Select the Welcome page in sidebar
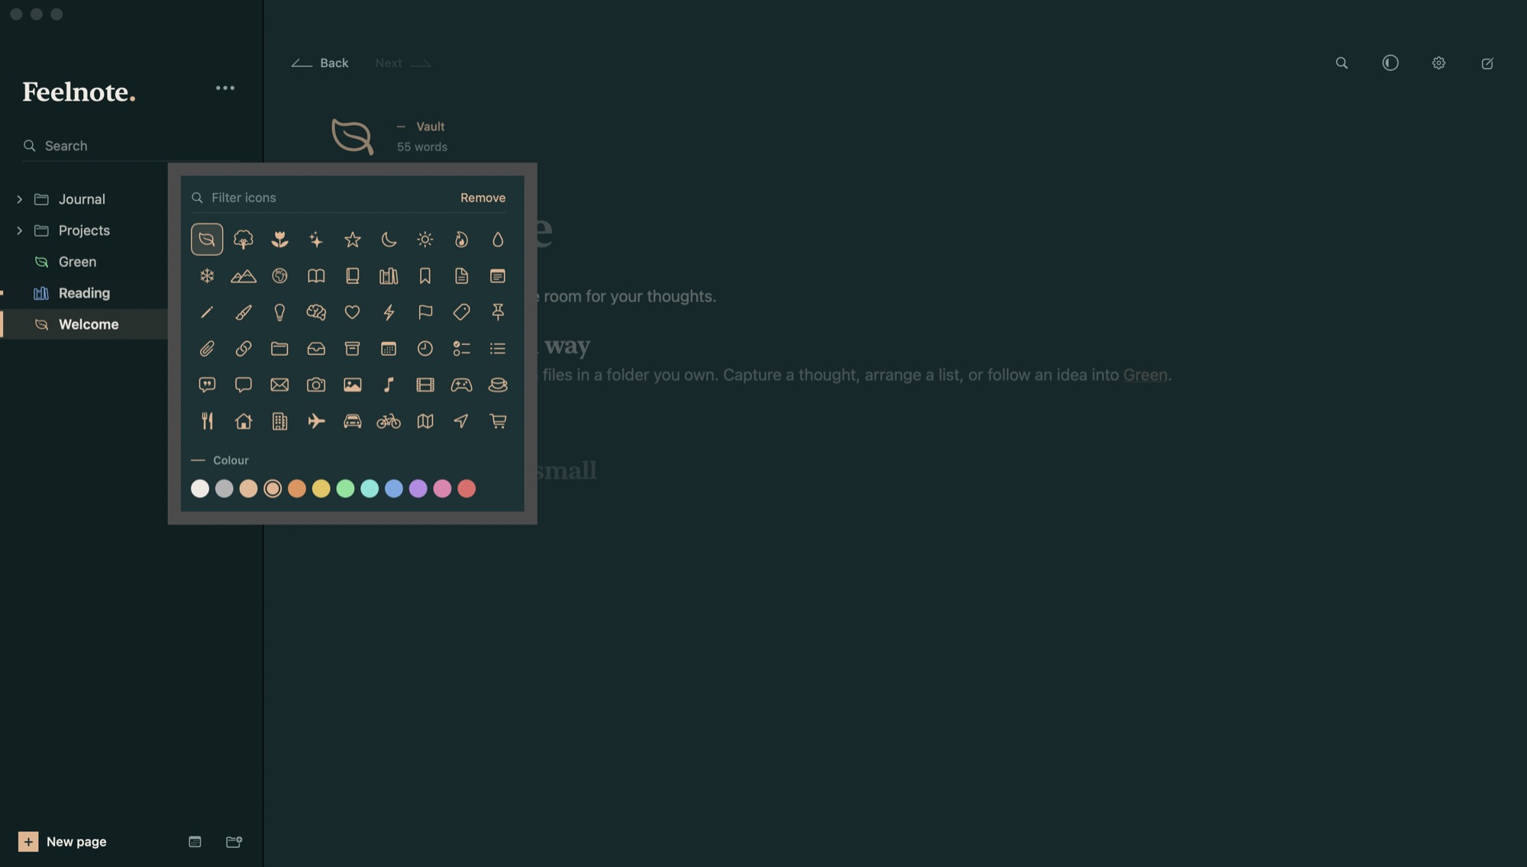This screenshot has height=867, width=1527. click(x=84, y=324)
